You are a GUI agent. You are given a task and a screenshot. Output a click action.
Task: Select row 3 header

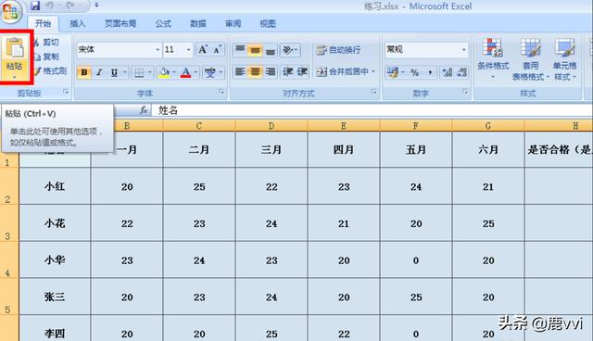click(x=9, y=222)
